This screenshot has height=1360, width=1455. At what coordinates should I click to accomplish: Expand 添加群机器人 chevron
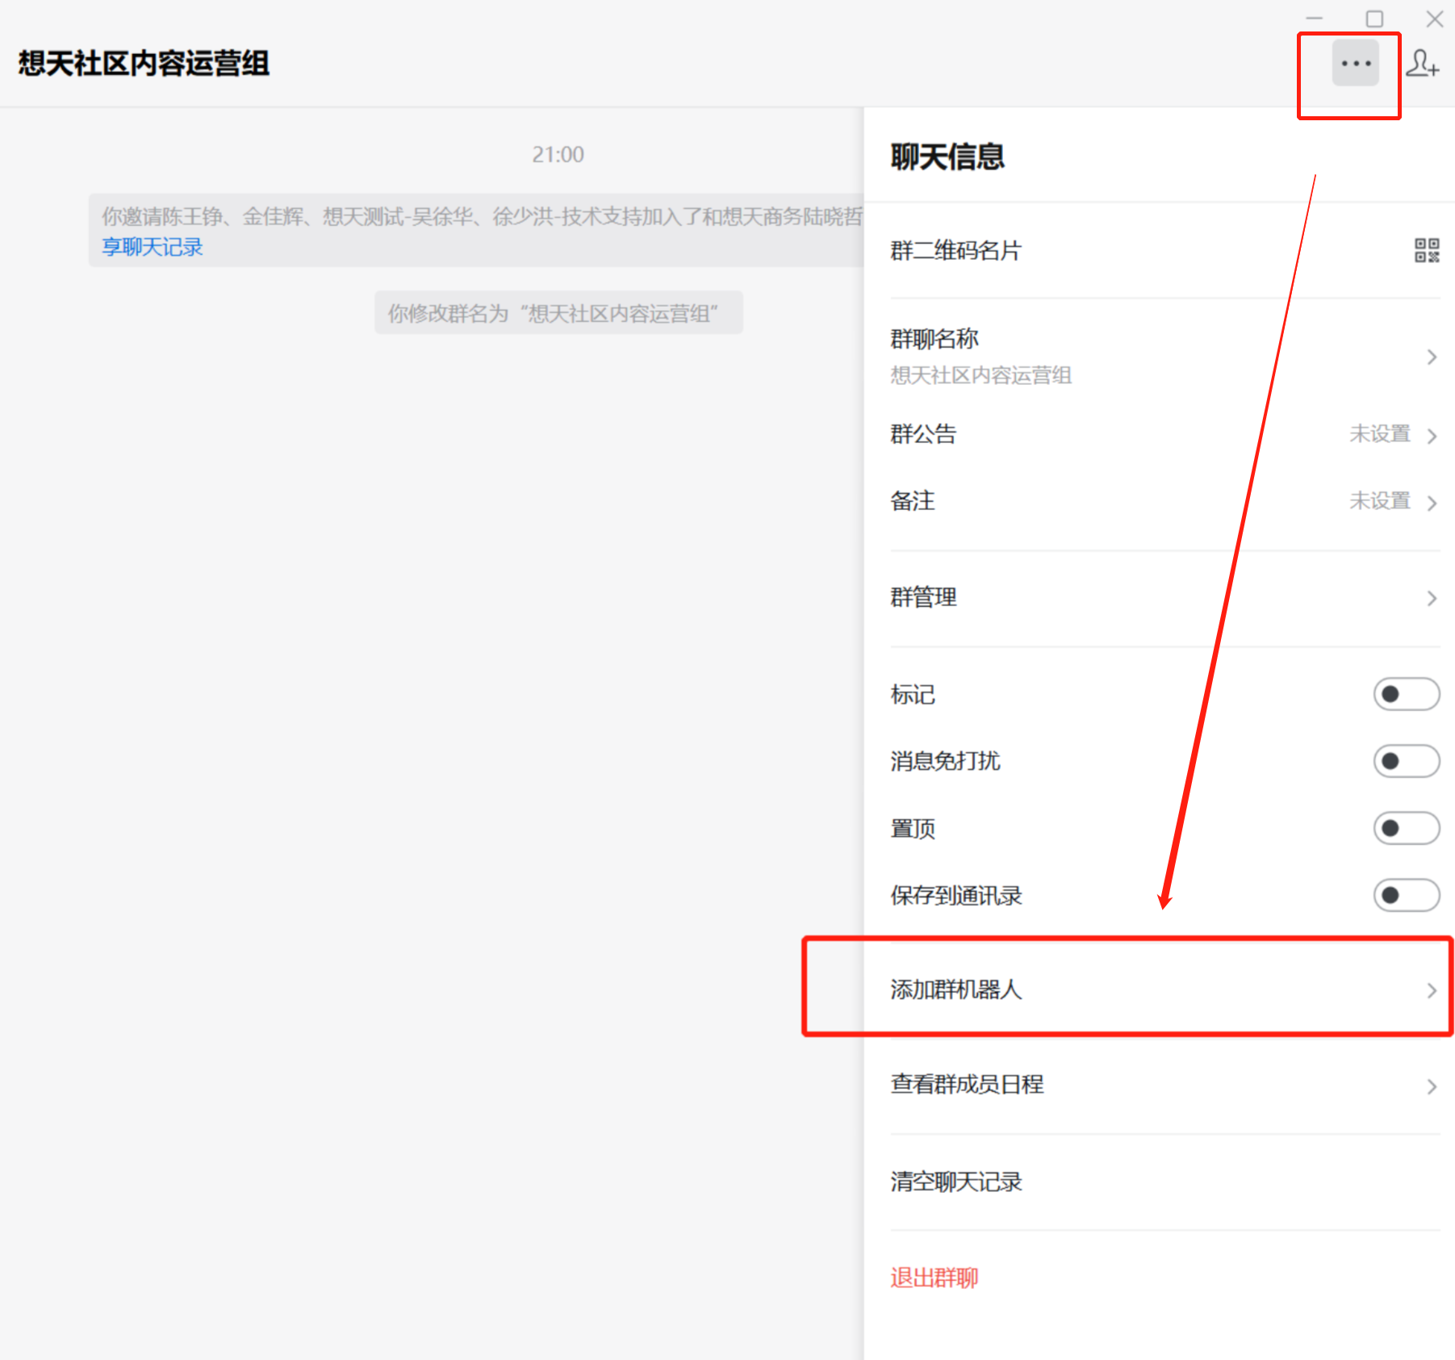click(1432, 990)
